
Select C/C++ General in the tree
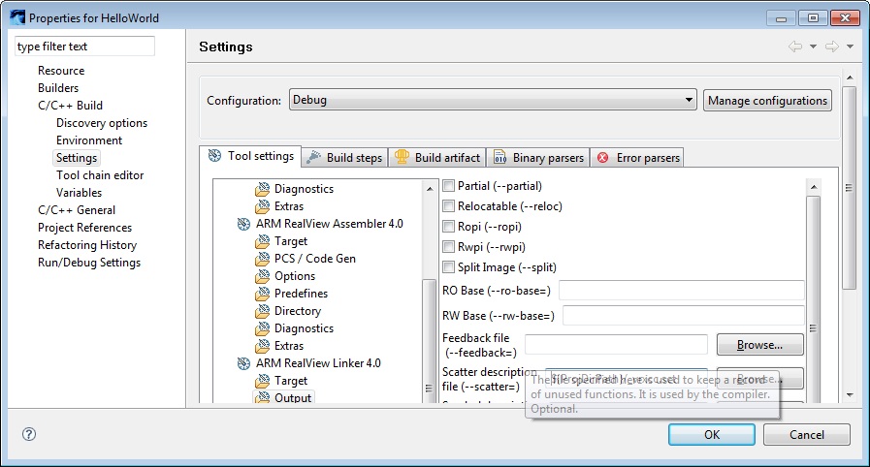click(77, 210)
